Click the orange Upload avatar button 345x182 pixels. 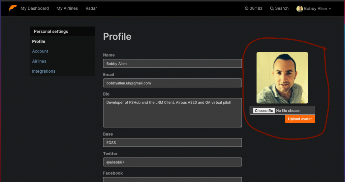click(x=300, y=119)
